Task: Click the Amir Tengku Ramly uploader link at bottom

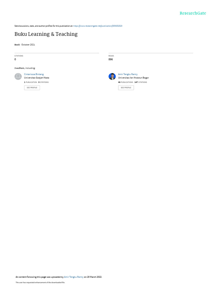Action: pyautogui.click(x=74, y=277)
